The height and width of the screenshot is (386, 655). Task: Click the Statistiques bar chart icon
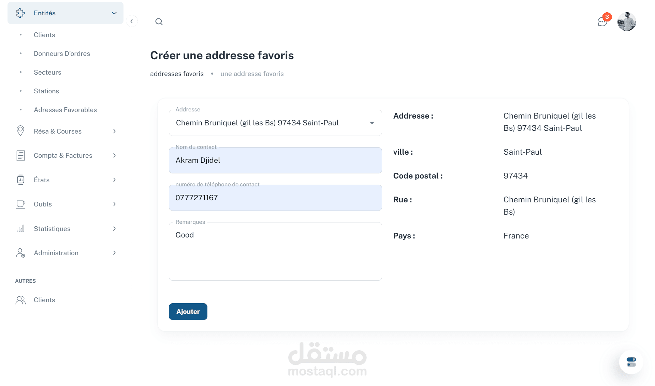(20, 229)
